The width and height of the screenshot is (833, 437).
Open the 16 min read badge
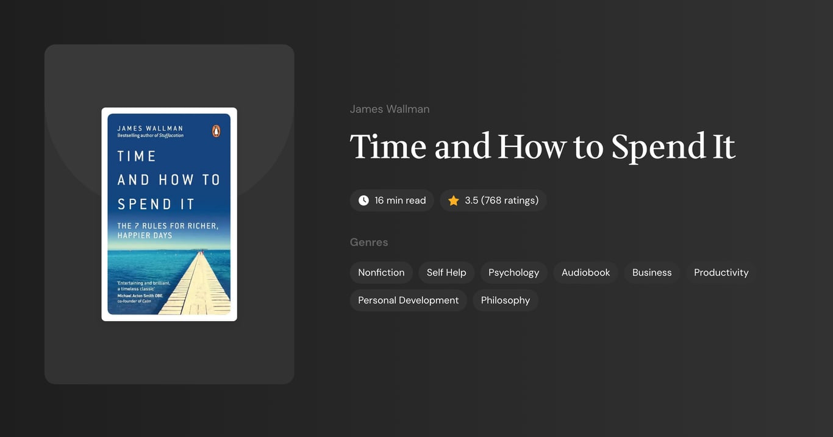pos(391,200)
